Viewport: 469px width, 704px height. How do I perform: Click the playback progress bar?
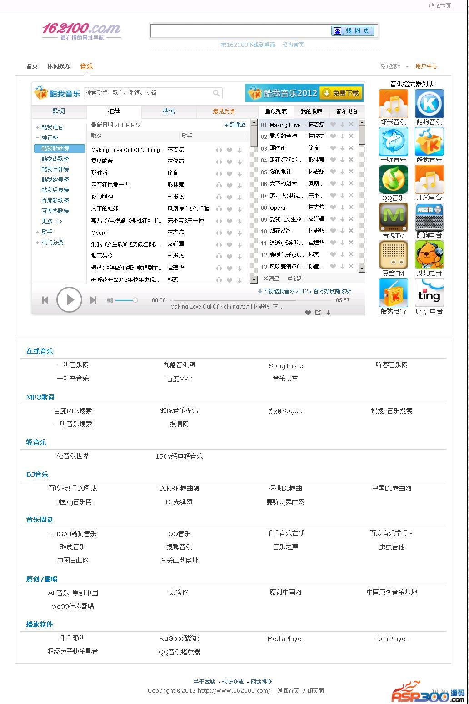pos(252,300)
